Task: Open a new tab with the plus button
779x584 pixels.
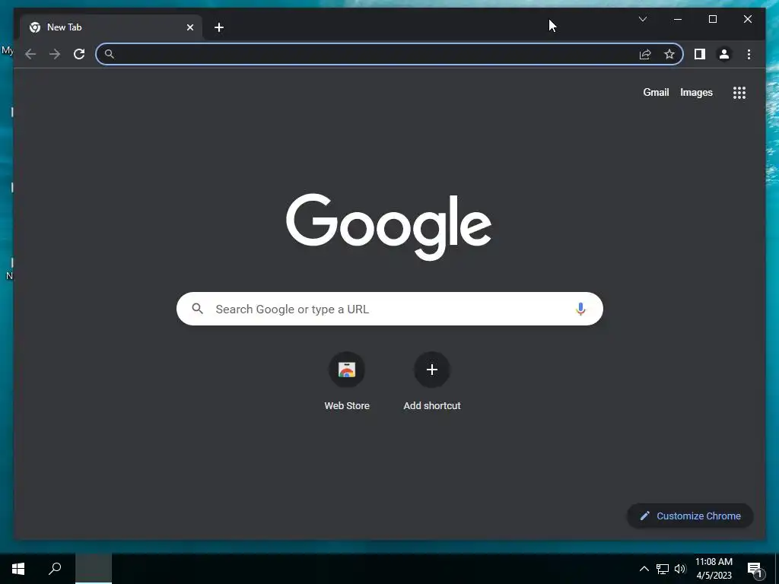Action: point(218,27)
